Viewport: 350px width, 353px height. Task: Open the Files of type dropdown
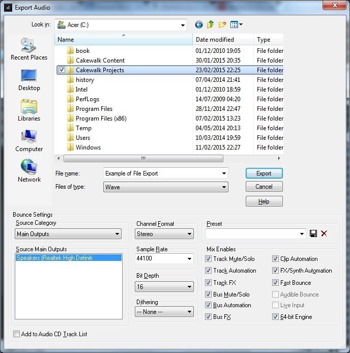[165, 187]
